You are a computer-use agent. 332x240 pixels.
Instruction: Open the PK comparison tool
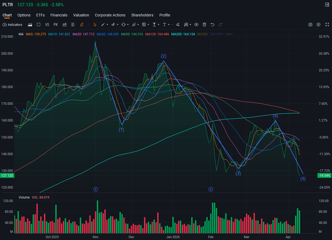tap(56, 25)
